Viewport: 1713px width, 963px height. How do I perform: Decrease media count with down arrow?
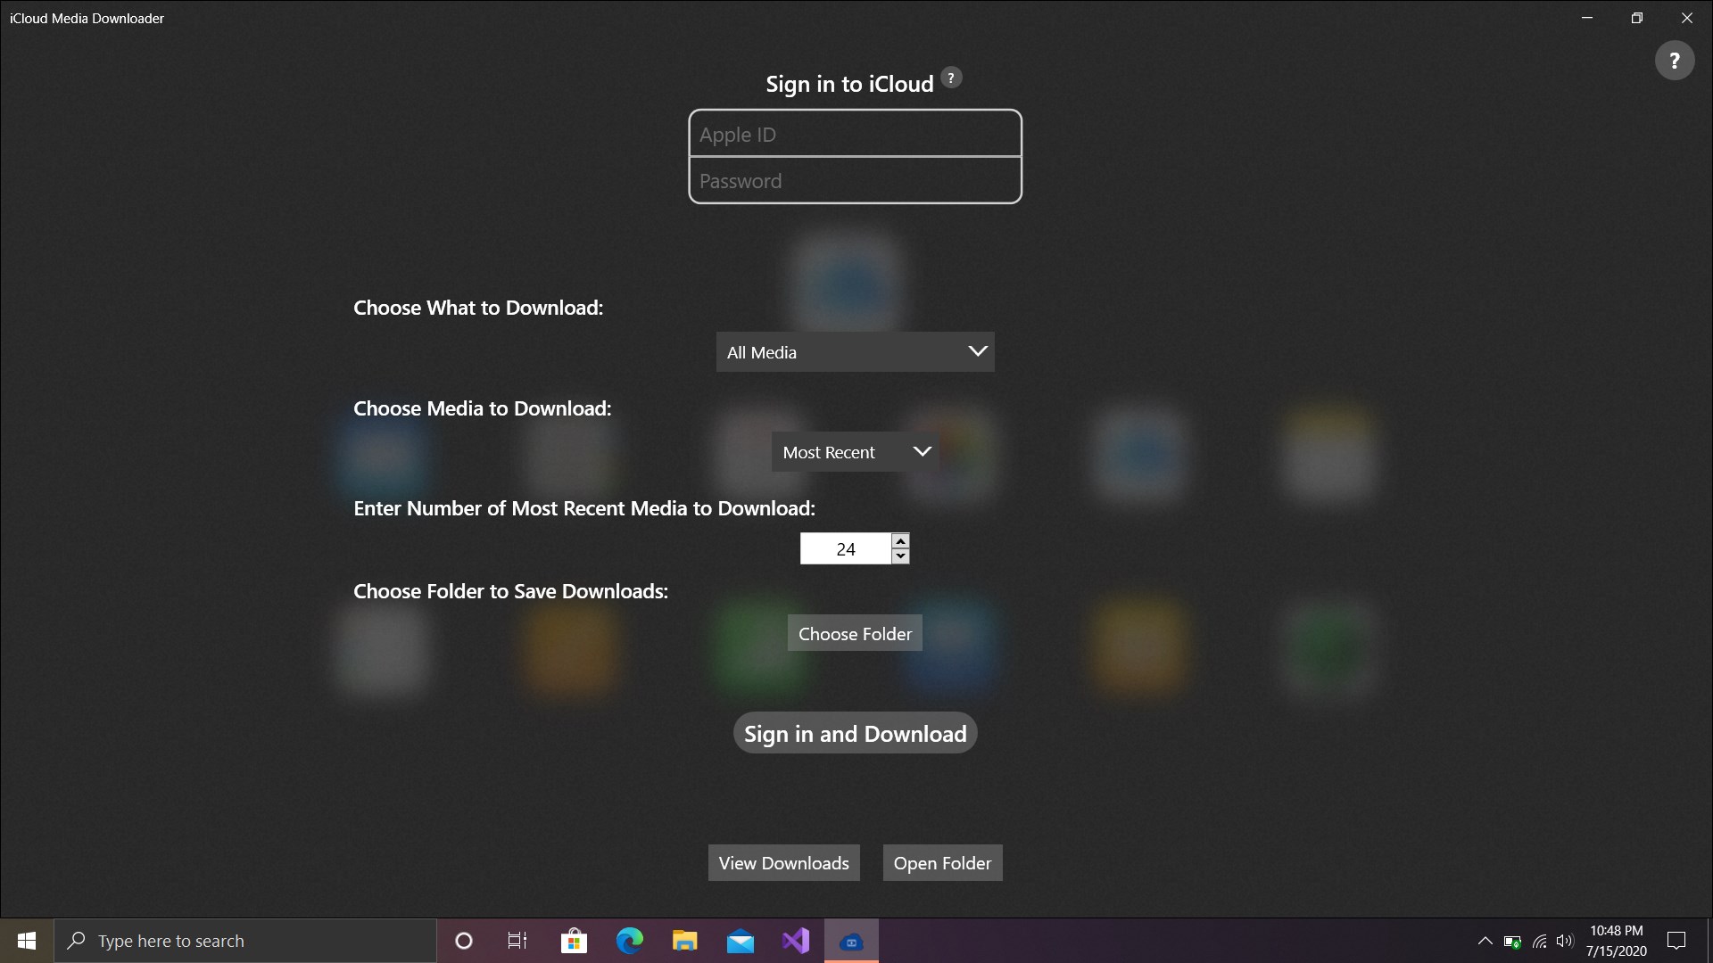pos(900,556)
